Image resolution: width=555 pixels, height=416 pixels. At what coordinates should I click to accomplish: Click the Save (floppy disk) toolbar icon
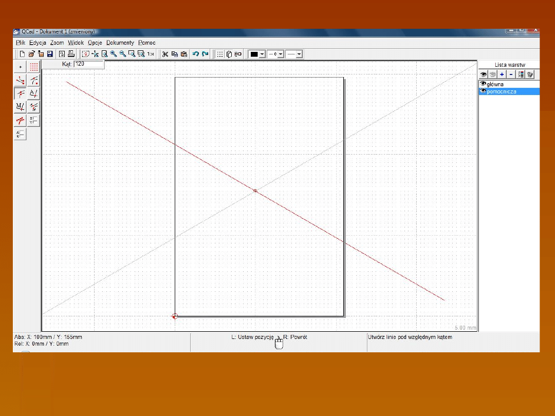50,54
